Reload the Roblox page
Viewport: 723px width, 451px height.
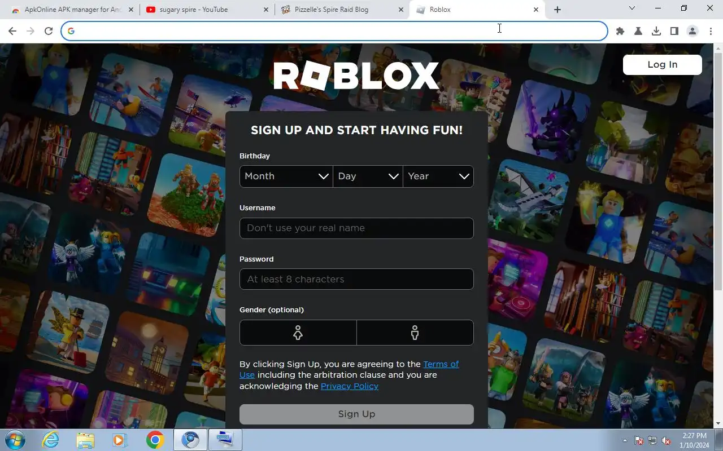click(x=49, y=31)
